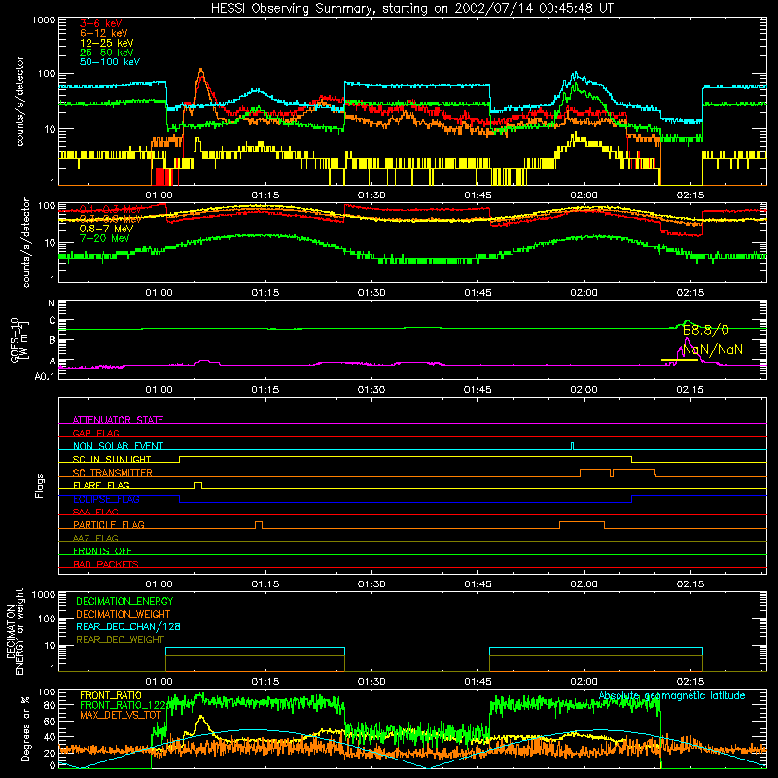Click the GAP_FLAG label
The image size is (778, 778).
point(95,433)
